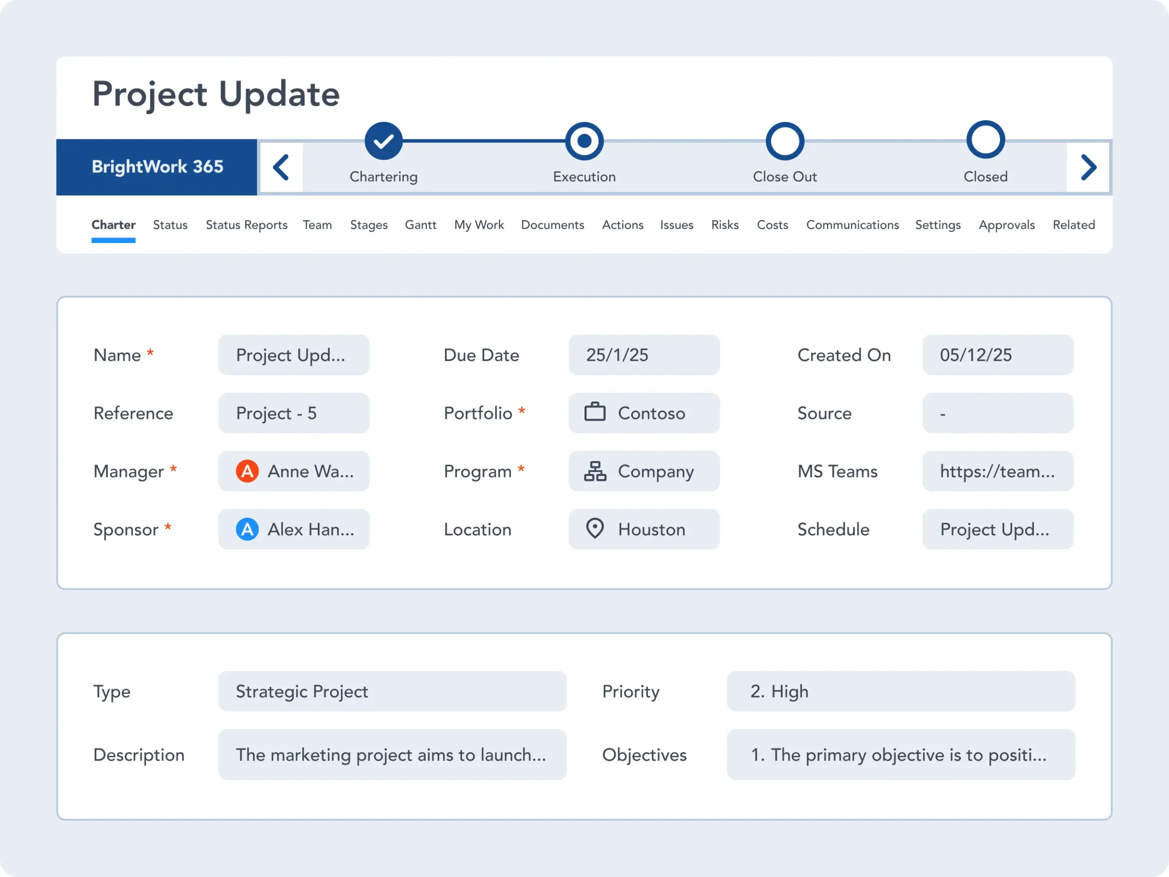
Task: Click Alex Han... sponsor blue avatar
Action: [247, 528]
